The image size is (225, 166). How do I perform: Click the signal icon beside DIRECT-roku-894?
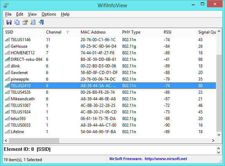click(x=8, y=59)
